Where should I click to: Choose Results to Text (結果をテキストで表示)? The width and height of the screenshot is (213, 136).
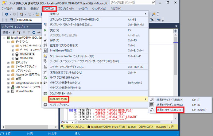pyautogui.click(x=170, y=100)
